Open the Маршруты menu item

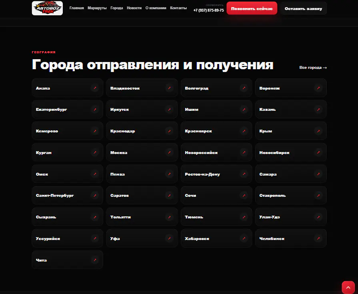click(x=97, y=8)
